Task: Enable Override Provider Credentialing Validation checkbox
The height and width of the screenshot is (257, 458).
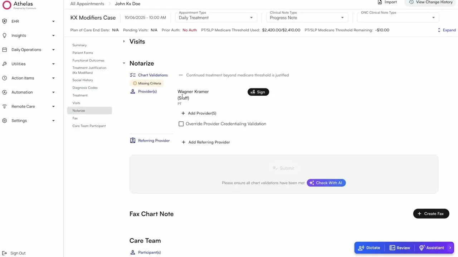Action: [x=181, y=124]
